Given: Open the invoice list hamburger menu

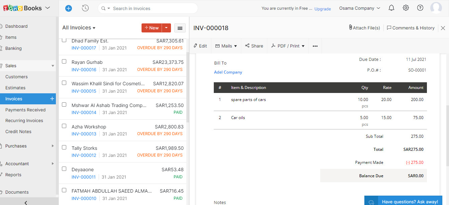Looking at the screenshot, I should click(x=180, y=28).
